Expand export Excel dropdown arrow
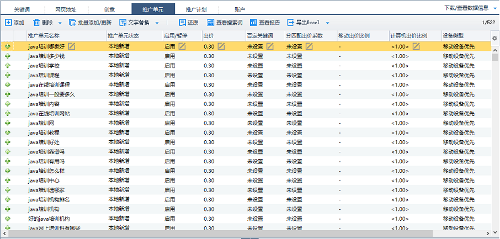Viewport: 500px width, 239px height. 327,23
